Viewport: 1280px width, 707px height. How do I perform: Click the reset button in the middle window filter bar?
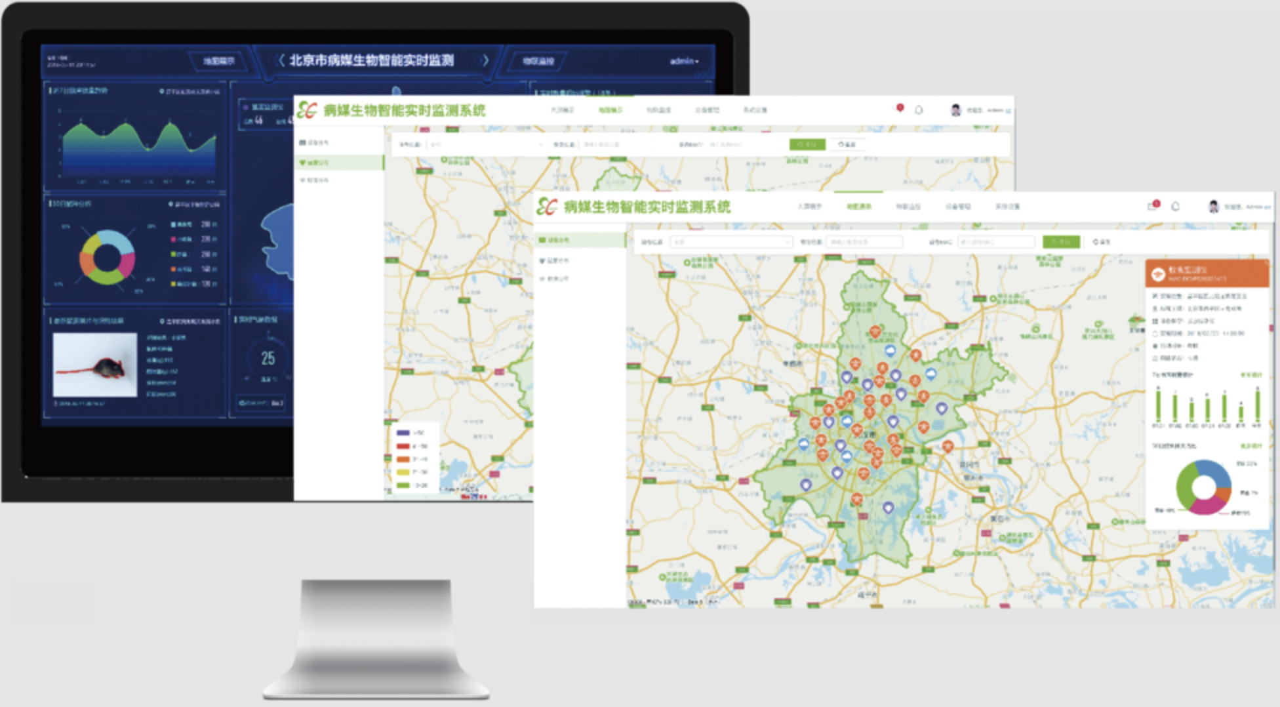(x=847, y=144)
